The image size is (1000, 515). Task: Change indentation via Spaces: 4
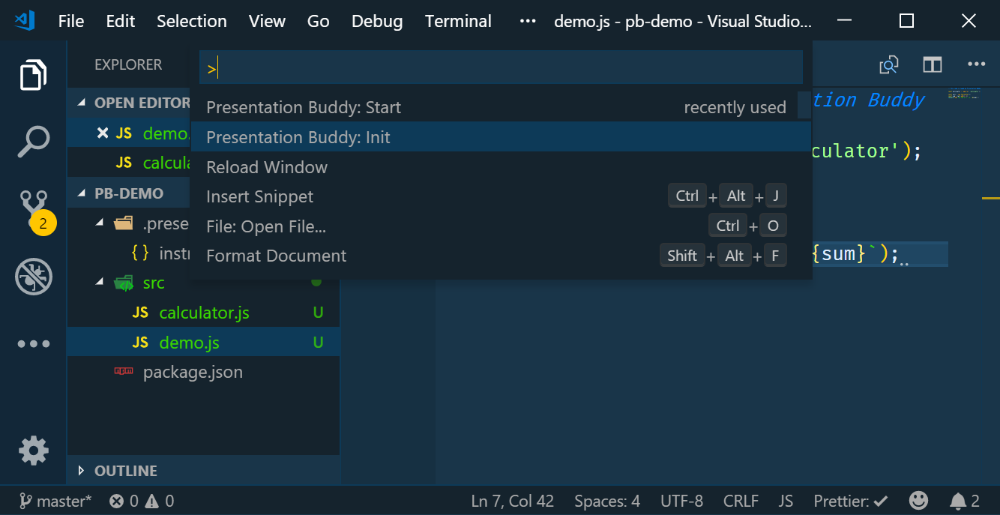[607, 501]
